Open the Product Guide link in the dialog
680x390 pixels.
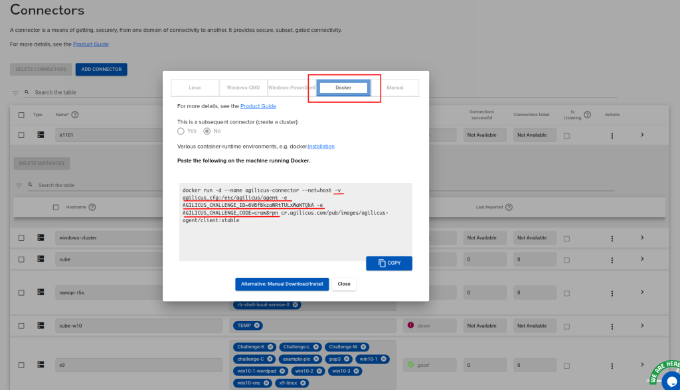258,105
